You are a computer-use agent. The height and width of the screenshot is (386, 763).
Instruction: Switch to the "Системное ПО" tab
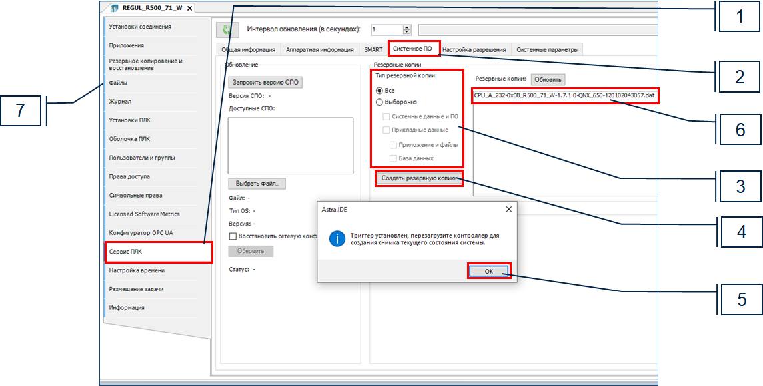click(412, 49)
